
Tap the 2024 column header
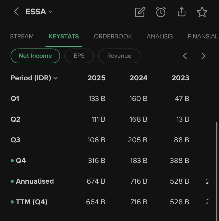pos(138,78)
